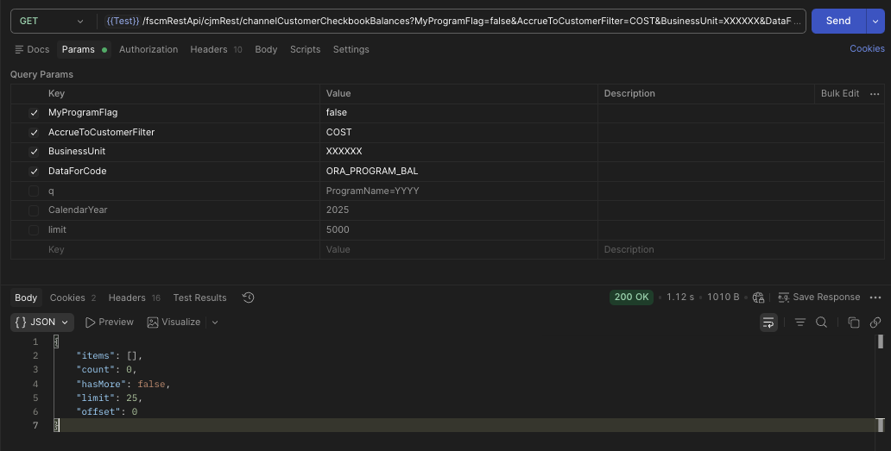
Task: Open the network globe lock icon
Action: (758, 298)
